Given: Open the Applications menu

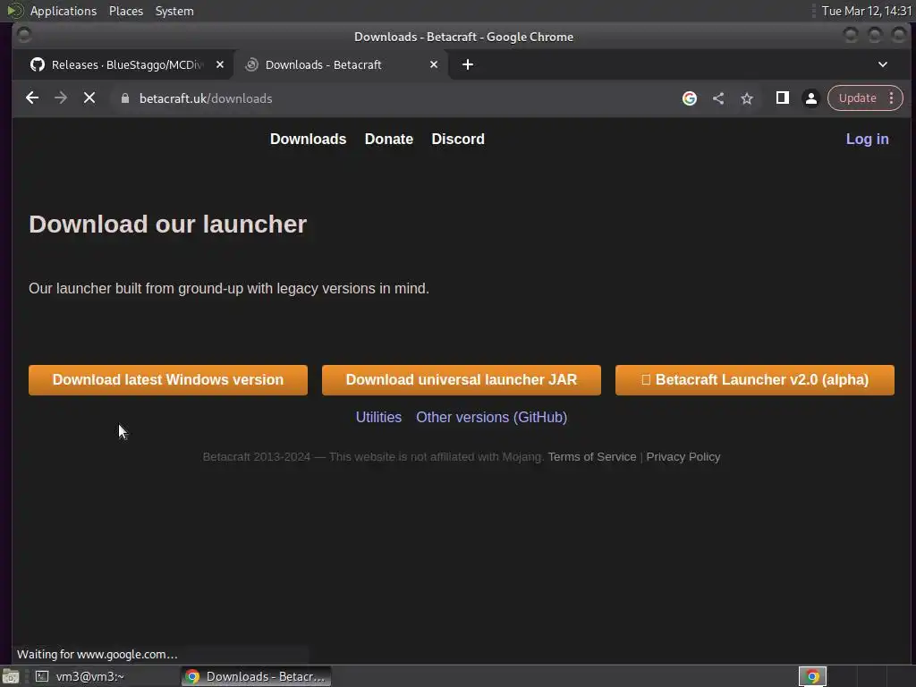Looking at the screenshot, I should point(64,11).
